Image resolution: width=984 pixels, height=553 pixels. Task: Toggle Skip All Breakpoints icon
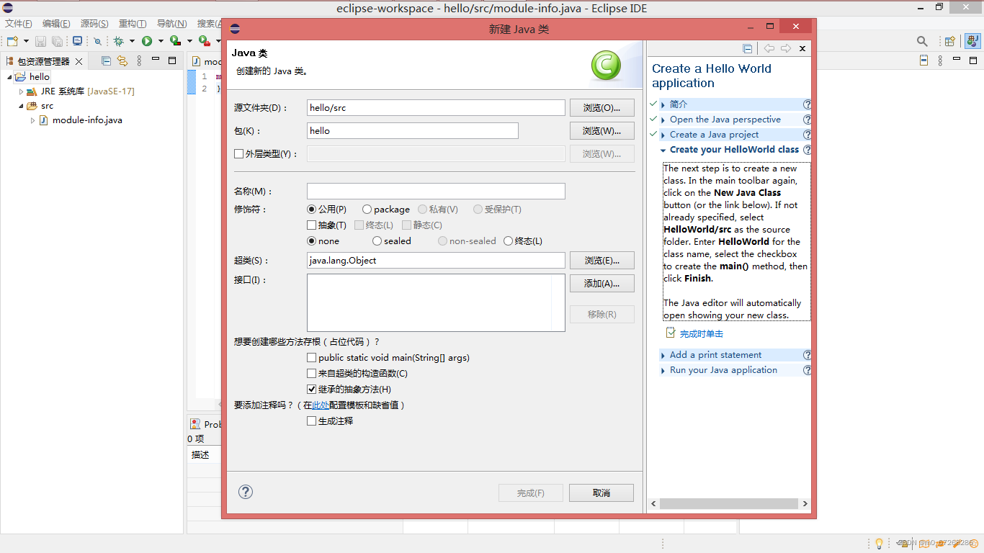click(97, 41)
